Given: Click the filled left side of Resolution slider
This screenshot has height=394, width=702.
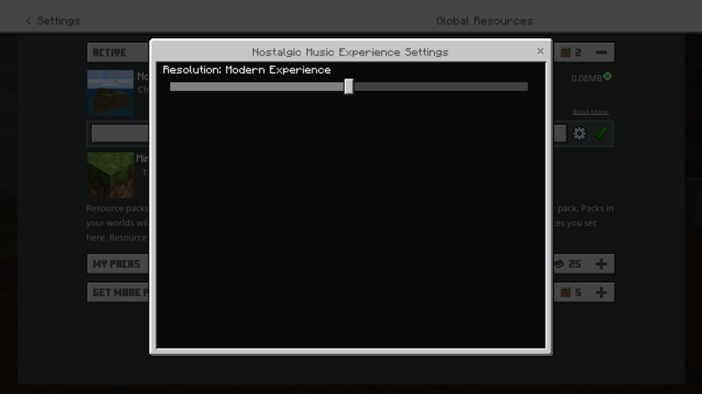Looking at the screenshot, I should [x=257, y=87].
